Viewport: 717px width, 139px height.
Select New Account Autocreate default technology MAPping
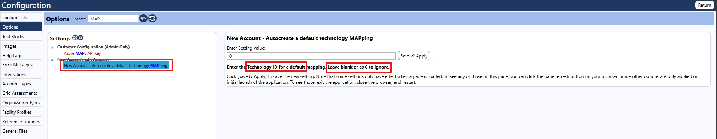(116, 66)
